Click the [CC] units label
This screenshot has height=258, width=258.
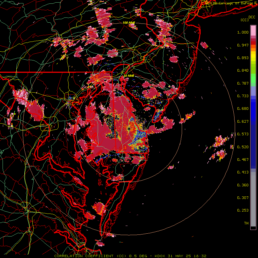tap(245, 20)
